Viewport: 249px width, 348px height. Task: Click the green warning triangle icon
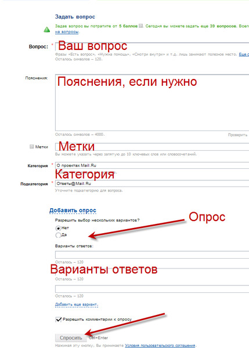pyautogui.click(x=47, y=30)
